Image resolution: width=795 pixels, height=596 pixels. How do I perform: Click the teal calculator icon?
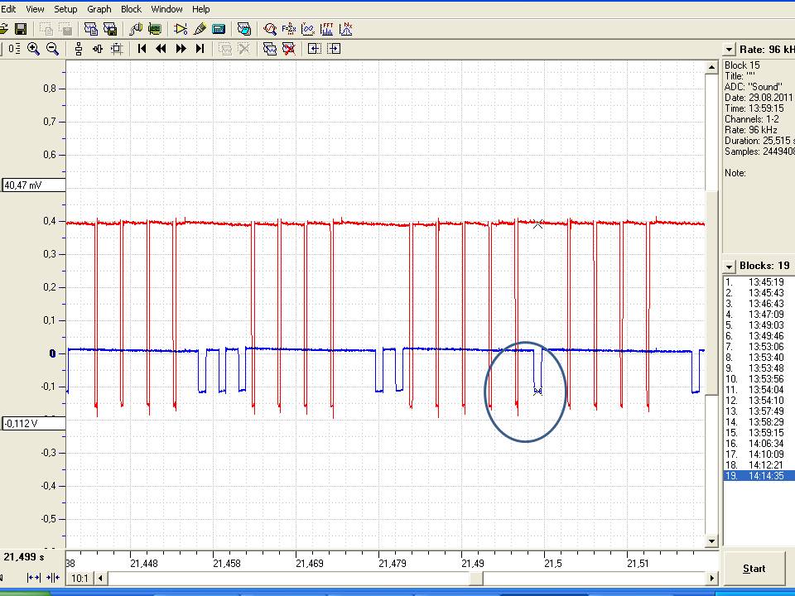pyautogui.click(x=219, y=29)
